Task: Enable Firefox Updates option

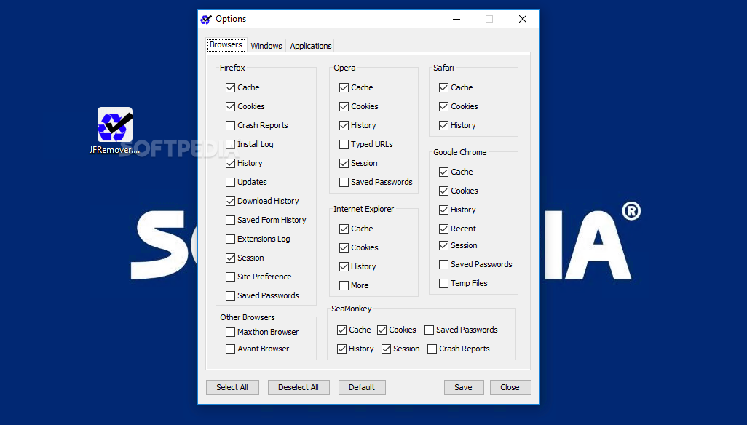Action: click(x=230, y=182)
